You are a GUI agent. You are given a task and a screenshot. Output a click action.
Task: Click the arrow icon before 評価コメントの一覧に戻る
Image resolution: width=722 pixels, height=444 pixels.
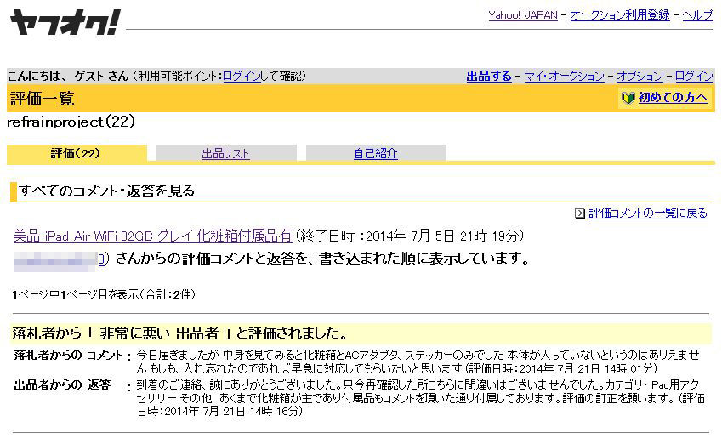tap(580, 213)
